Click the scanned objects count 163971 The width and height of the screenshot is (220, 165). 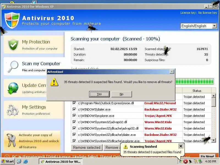(202, 49)
